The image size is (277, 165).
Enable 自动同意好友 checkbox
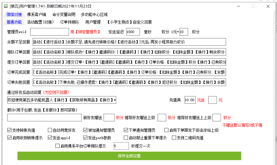pyautogui.click(x=50, y=130)
